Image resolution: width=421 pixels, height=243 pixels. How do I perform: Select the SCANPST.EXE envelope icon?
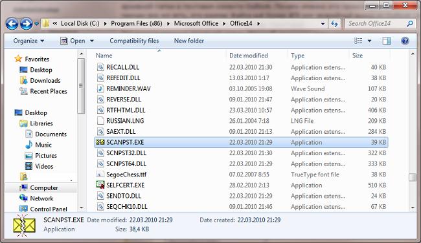coord(100,142)
